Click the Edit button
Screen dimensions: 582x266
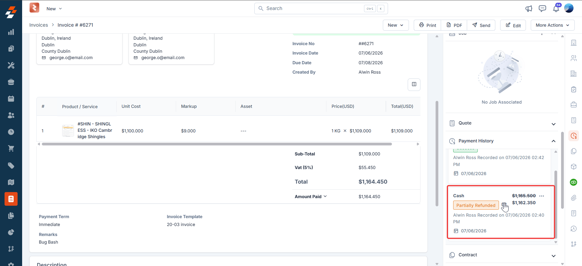(513, 25)
